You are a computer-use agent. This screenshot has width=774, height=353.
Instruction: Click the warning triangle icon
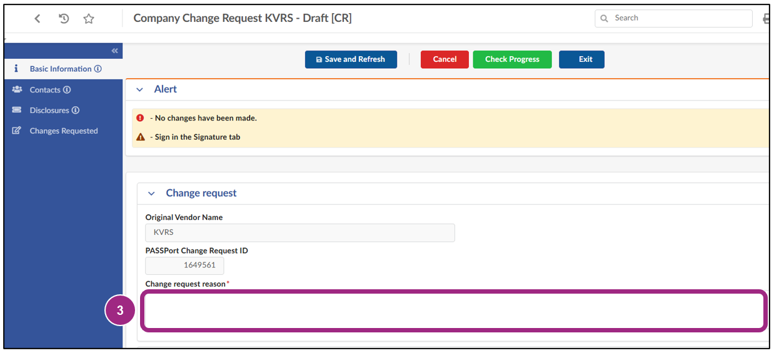[140, 137]
